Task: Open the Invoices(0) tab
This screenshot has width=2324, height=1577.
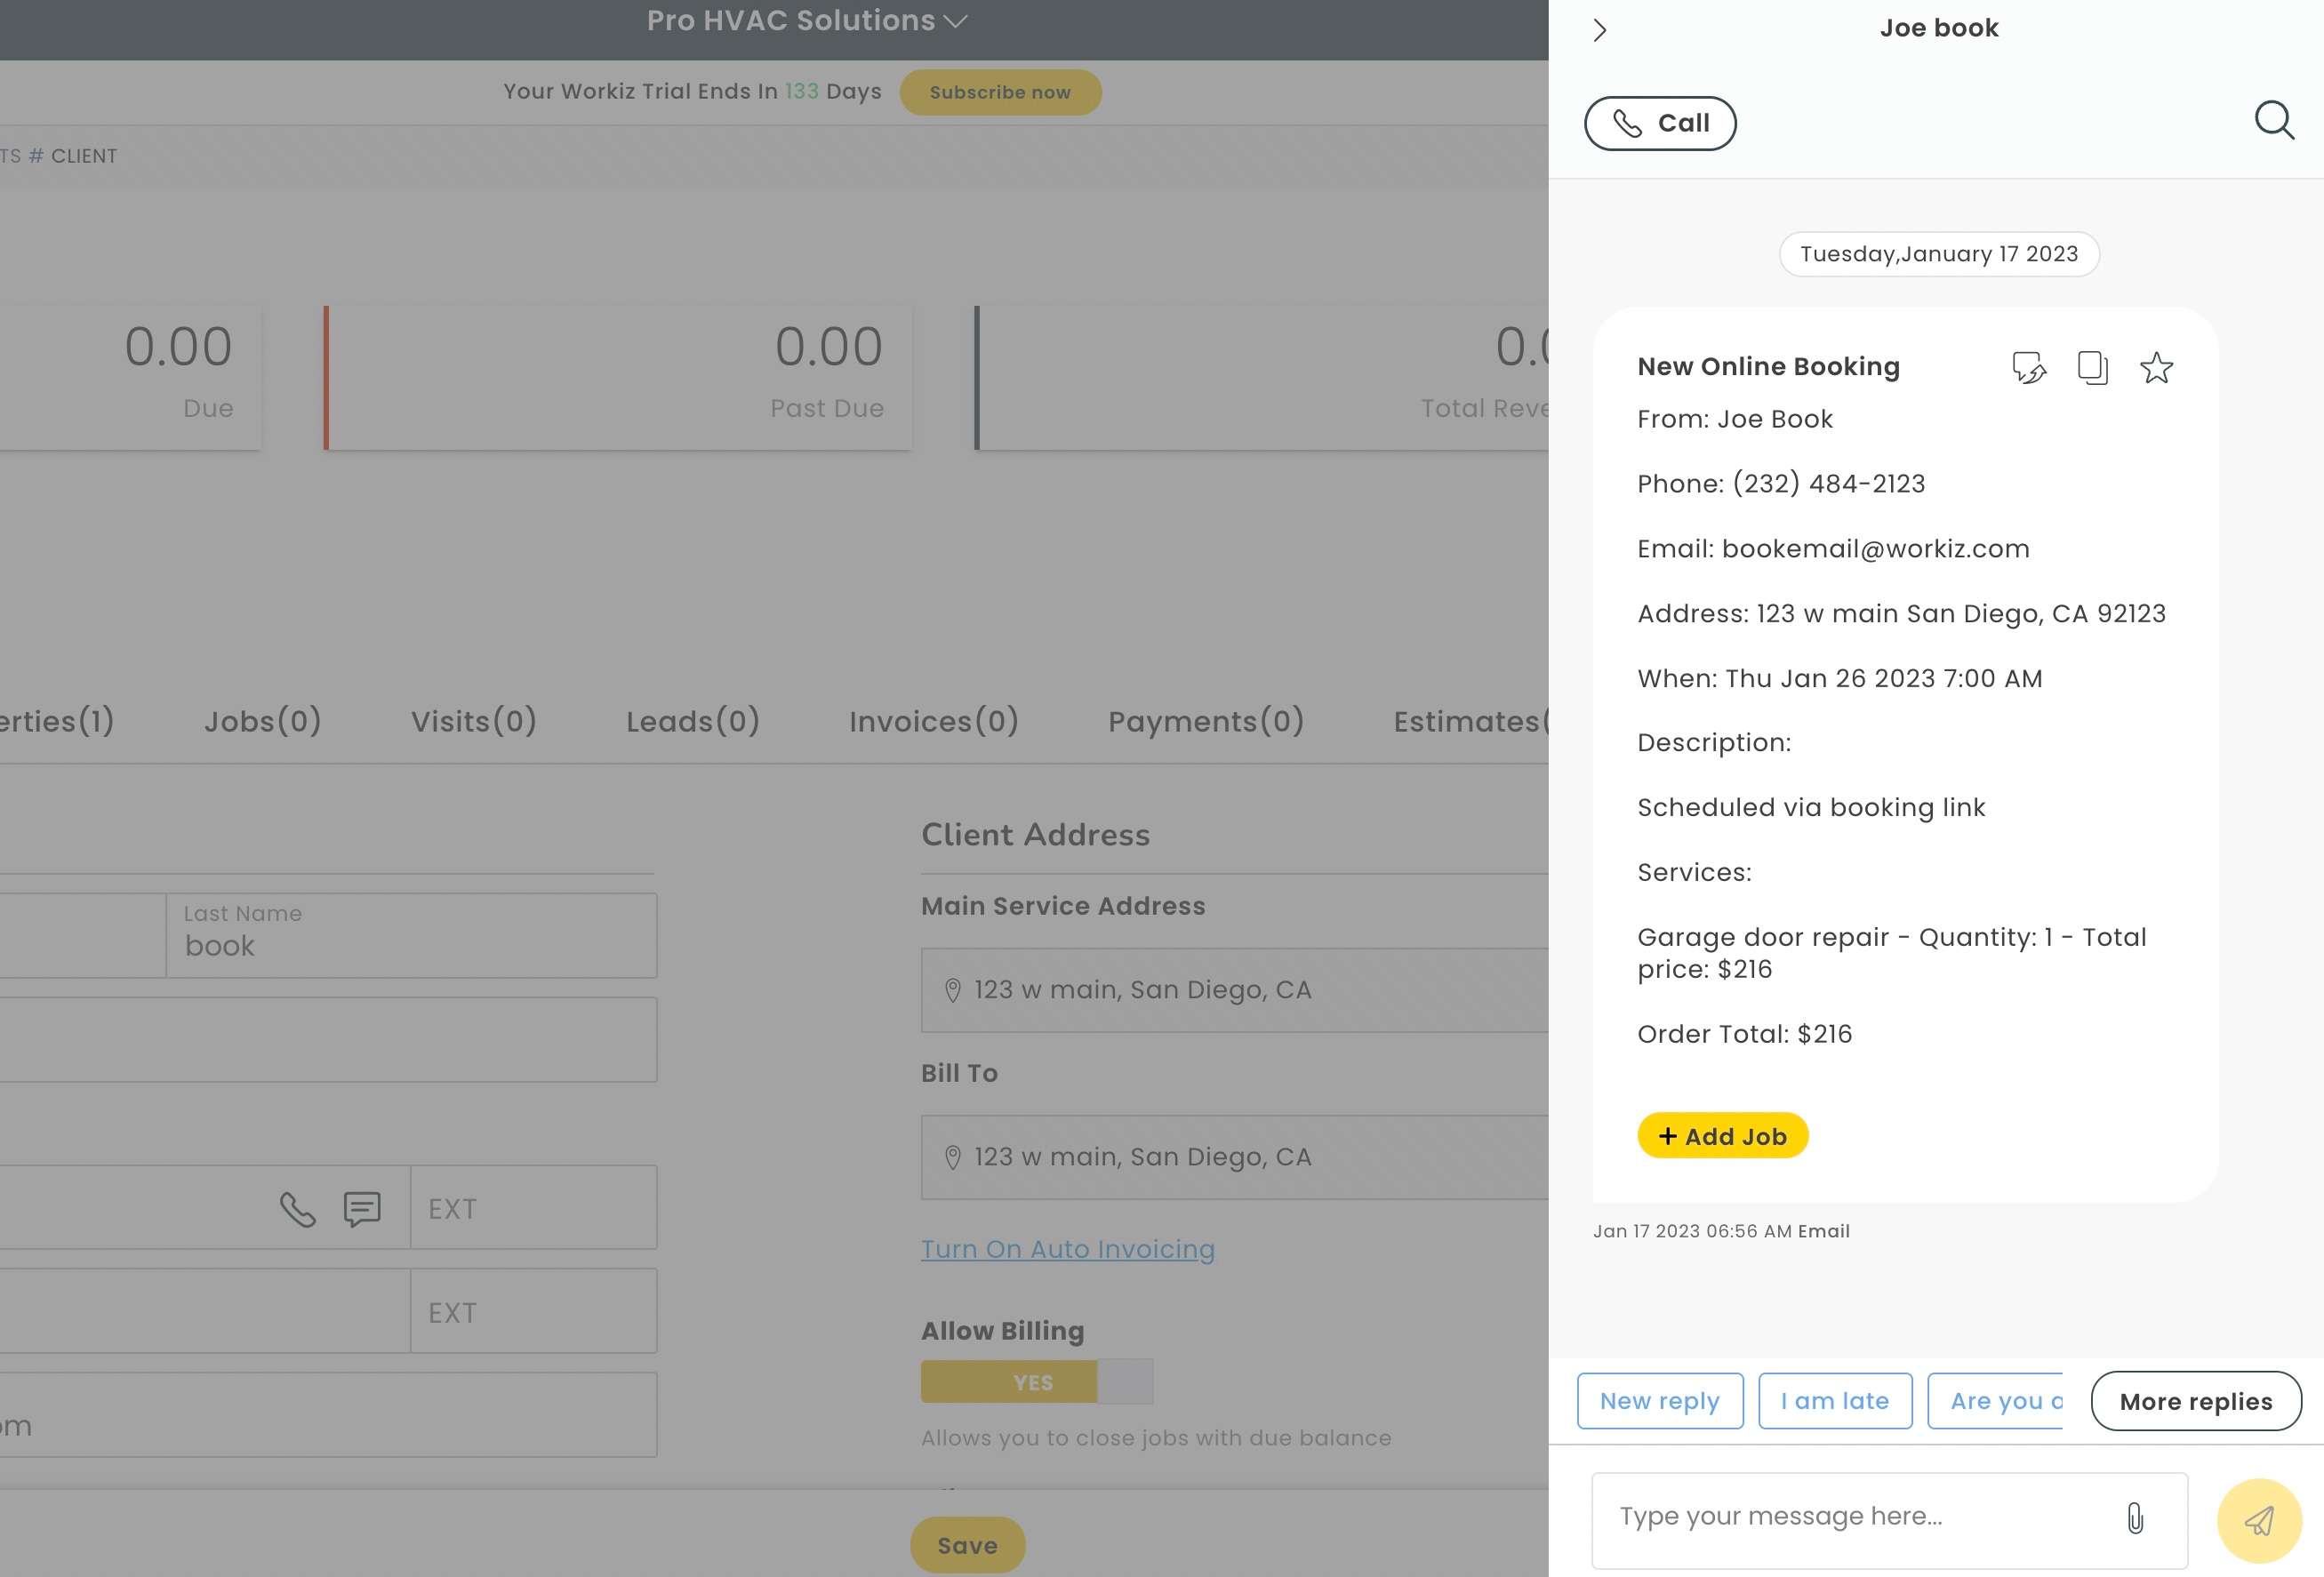Action: pos(934,721)
